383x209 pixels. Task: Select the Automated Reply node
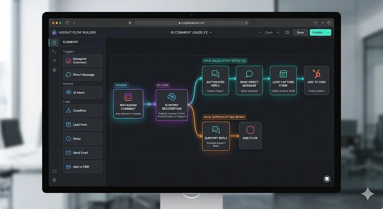(215, 81)
